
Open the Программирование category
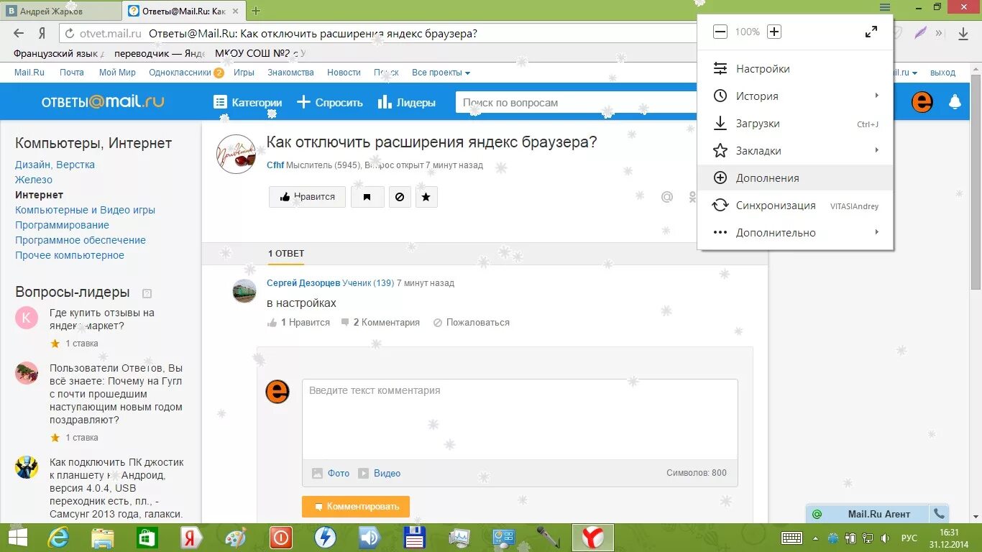[62, 225]
